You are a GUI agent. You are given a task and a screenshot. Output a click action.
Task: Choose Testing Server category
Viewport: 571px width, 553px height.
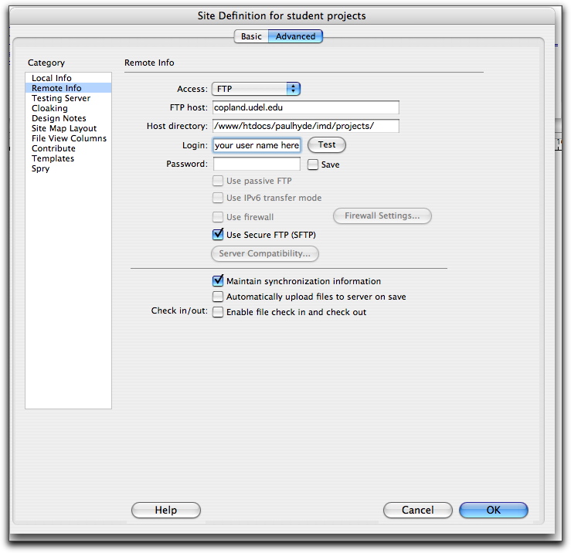pos(61,99)
